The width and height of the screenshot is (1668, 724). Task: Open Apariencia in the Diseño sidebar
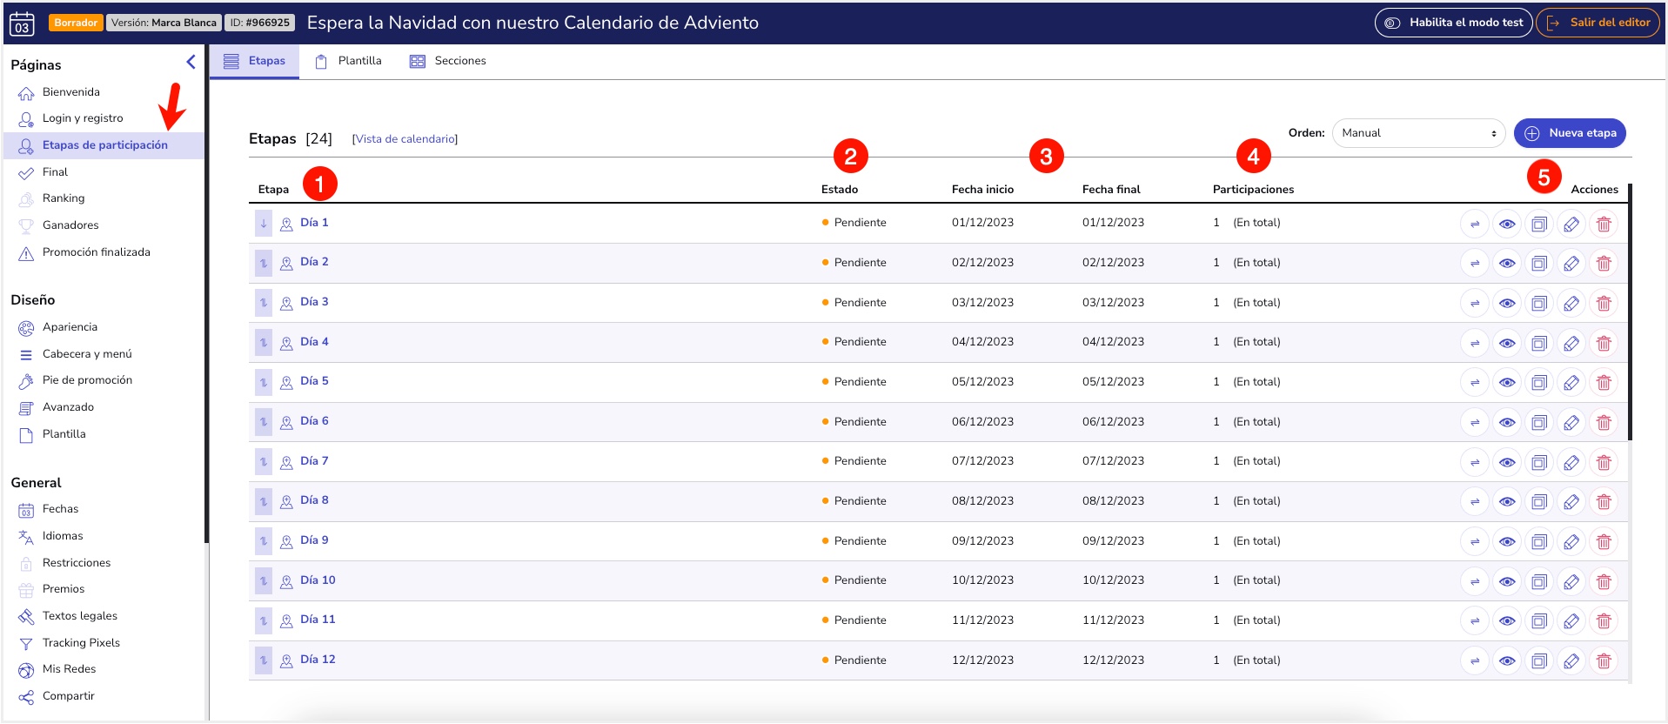coord(70,327)
